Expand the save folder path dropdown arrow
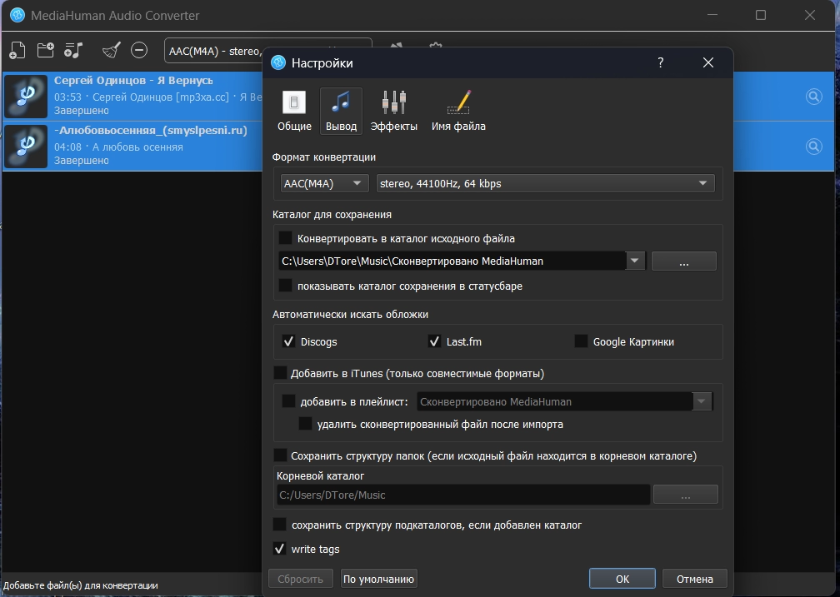The image size is (840, 597). coord(635,261)
